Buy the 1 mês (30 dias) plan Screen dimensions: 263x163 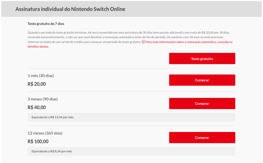pos(202,80)
